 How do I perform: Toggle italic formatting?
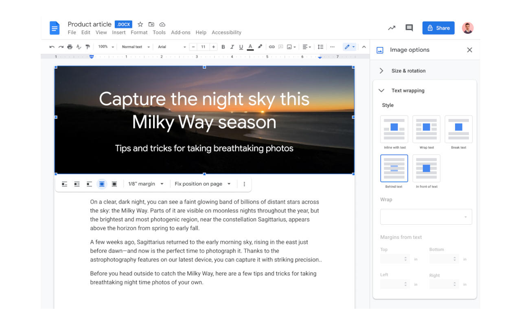232,46
